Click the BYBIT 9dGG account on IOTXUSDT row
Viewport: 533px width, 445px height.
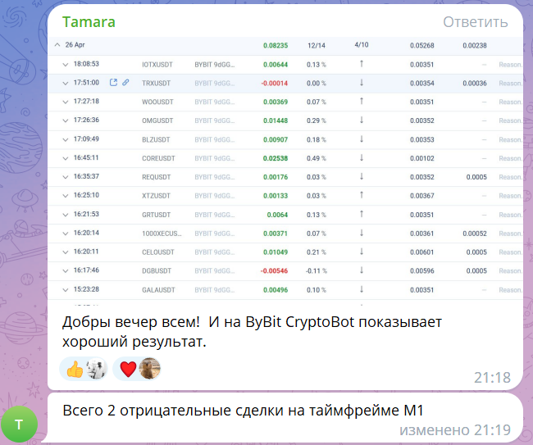pyautogui.click(x=215, y=65)
